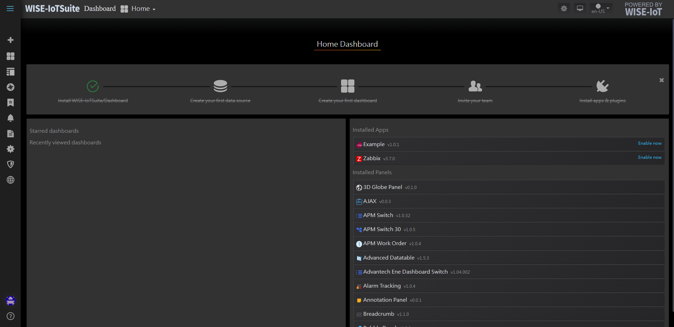674x327 pixels.
Task: Toggle the monitor view mode button
Action: coord(580,8)
